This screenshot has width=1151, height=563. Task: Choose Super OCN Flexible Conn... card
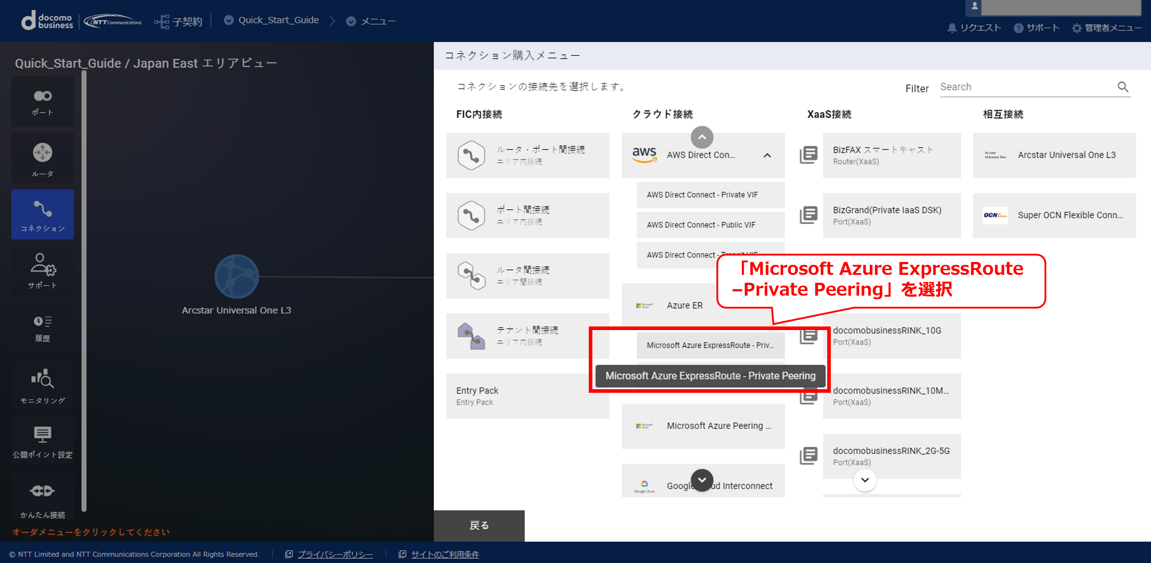point(1054,216)
